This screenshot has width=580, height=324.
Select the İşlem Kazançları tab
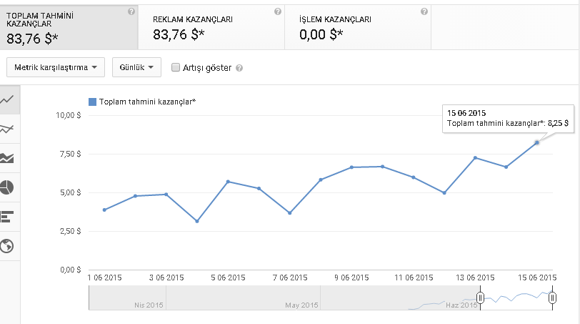(x=358, y=27)
